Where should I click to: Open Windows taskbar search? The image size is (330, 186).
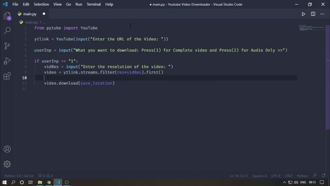[x=13, y=182]
